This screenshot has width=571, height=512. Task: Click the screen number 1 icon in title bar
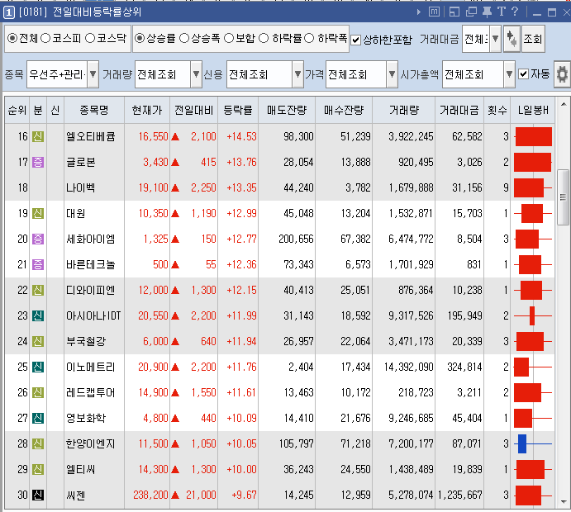click(9, 12)
